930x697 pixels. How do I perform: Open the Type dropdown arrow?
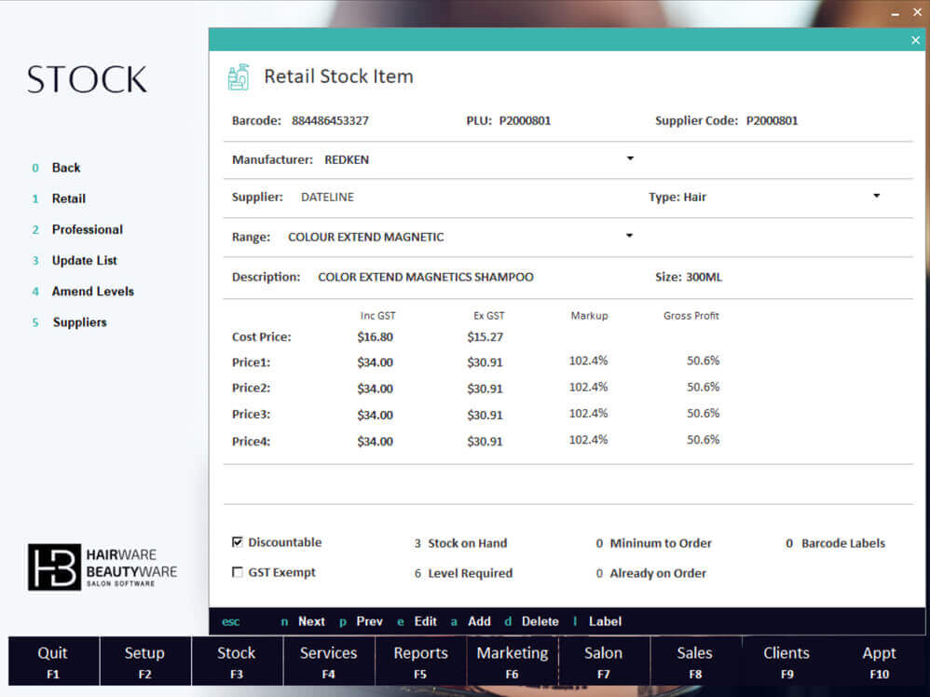876,196
